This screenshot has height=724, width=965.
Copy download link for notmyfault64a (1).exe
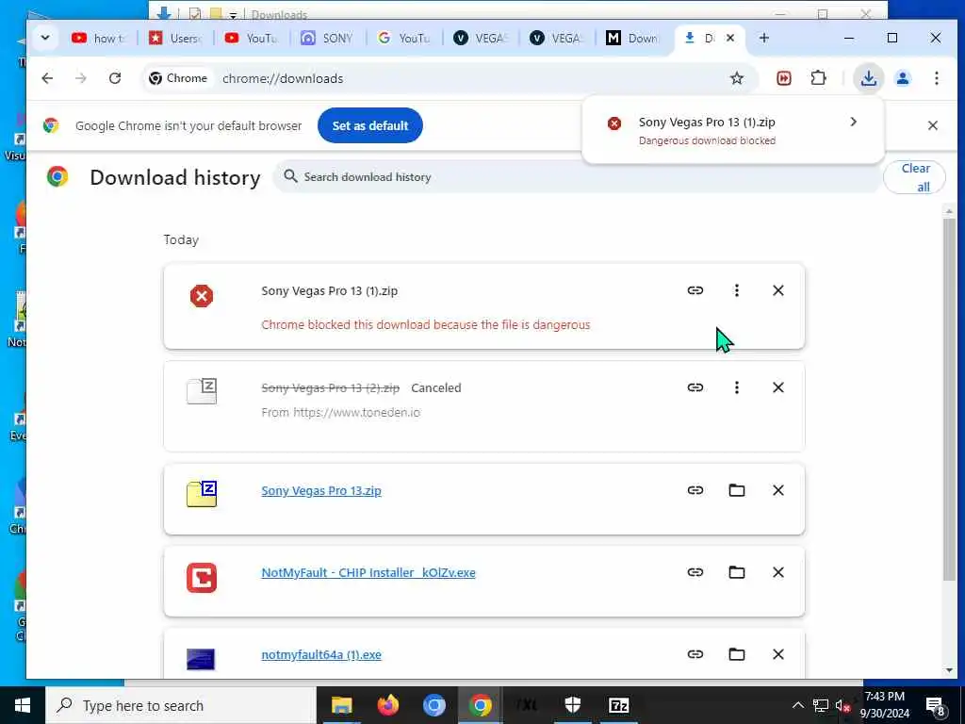(x=695, y=654)
